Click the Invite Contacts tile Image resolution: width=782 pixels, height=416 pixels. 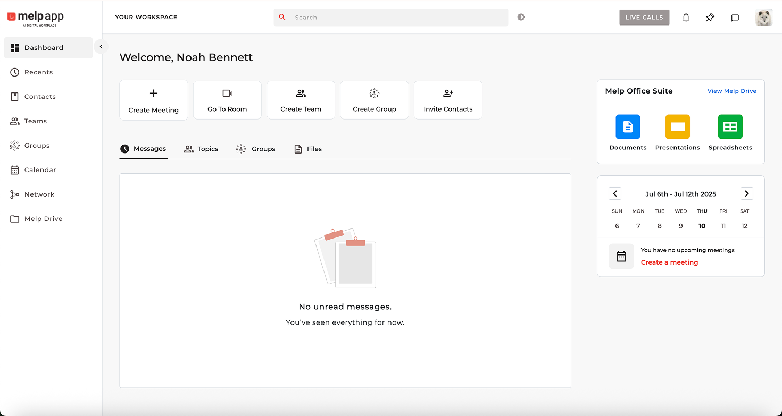tap(448, 100)
